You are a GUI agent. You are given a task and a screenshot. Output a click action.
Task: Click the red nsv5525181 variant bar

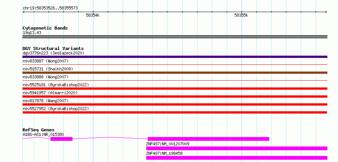175,89
